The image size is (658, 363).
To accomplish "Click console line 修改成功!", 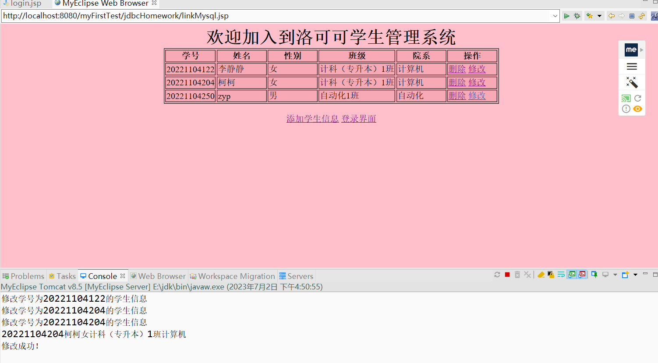I will coord(21,346).
